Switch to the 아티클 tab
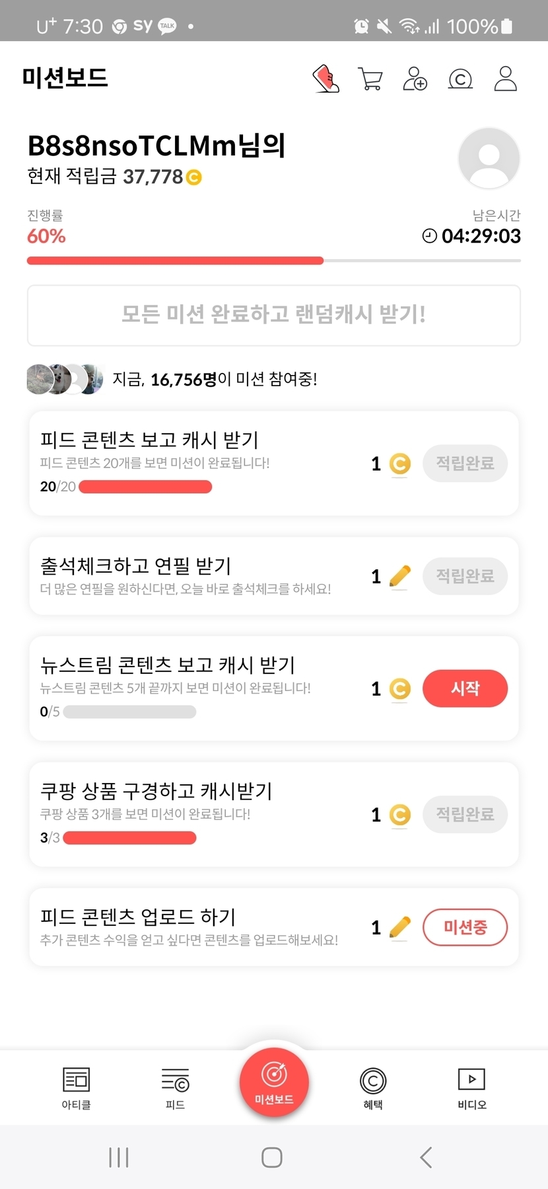 (76, 1088)
